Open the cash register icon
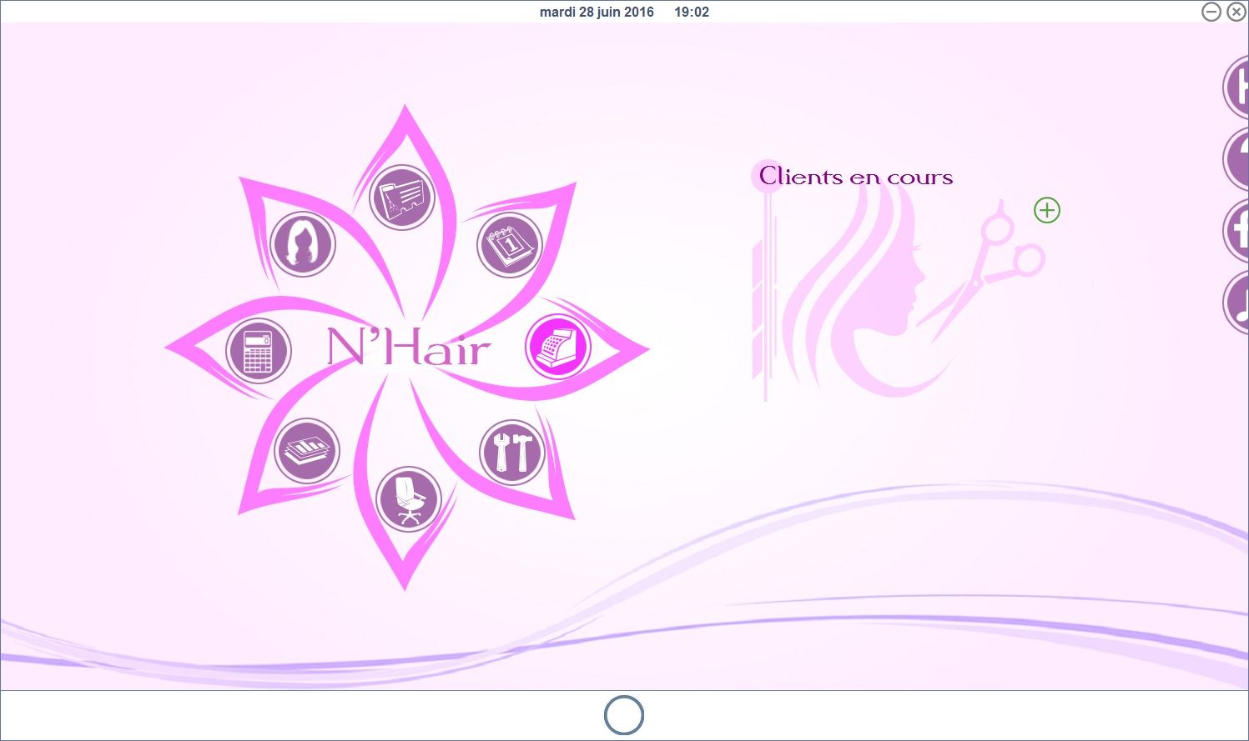This screenshot has height=741, width=1249. point(558,347)
